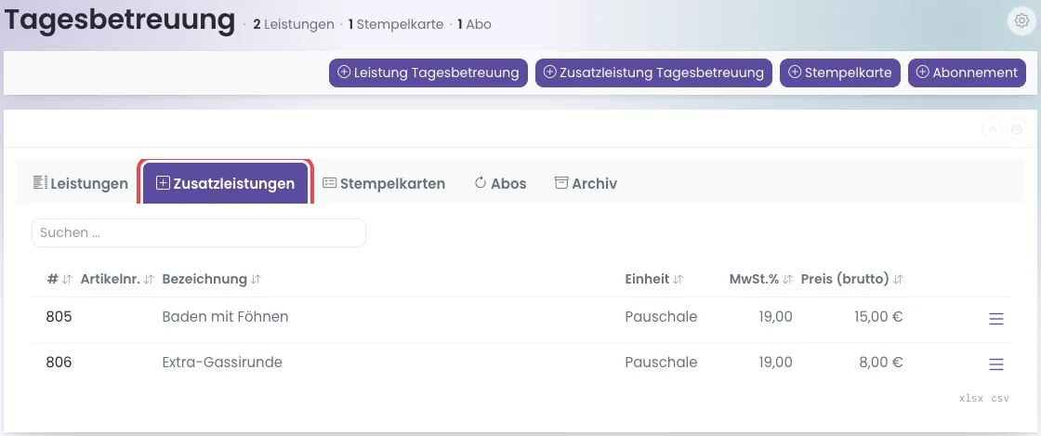
Task: Sort table by # column arrows
Action: click(66, 280)
